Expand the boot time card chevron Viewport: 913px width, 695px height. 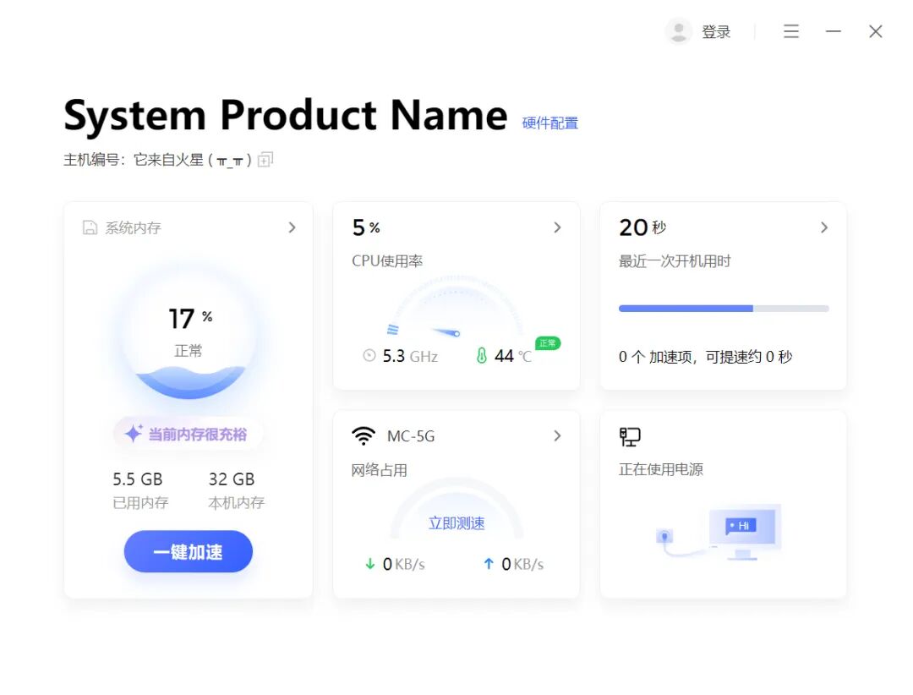pos(824,227)
